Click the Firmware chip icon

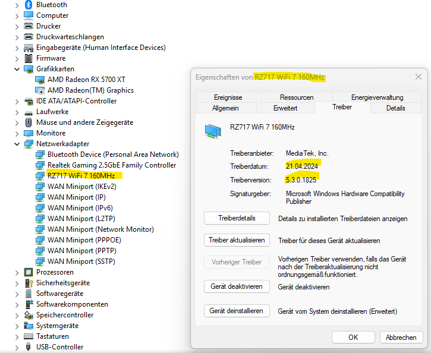[29, 58]
